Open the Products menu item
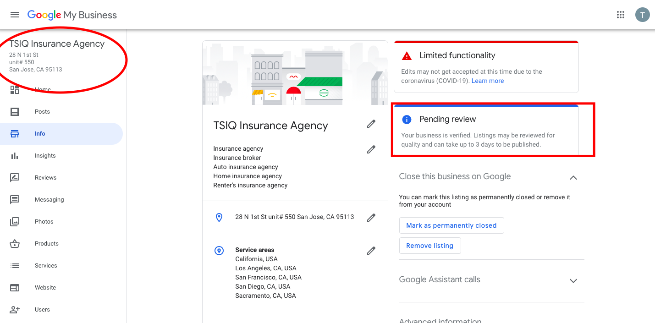The width and height of the screenshot is (655, 323). click(61, 244)
